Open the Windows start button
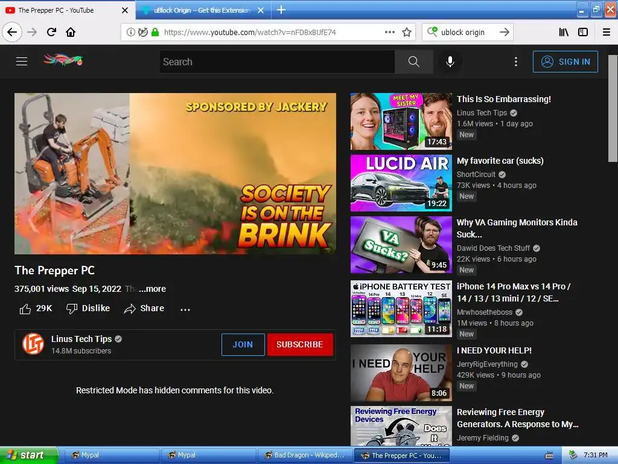The image size is (618, 464). [28, 455]
